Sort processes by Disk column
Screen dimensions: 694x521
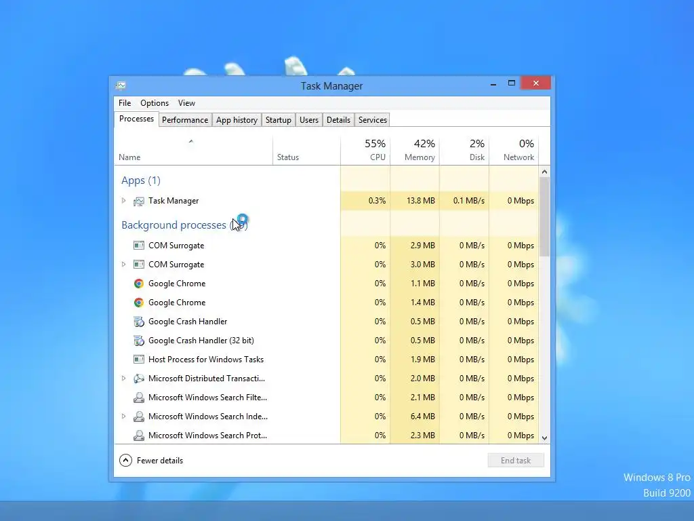click(x=465, y=151)
